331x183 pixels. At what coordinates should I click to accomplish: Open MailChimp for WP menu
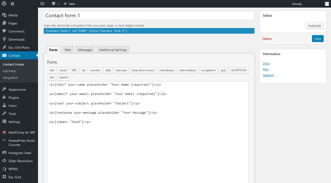22,132
